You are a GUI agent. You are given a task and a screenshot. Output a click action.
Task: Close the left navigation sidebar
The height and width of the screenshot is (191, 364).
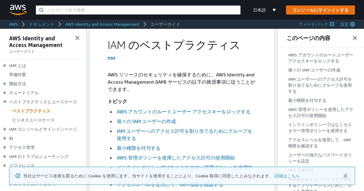point(77,38)
